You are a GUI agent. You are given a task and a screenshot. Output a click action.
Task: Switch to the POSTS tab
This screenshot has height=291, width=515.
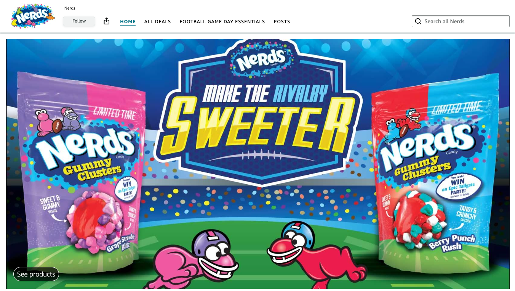tap(282, 22)
